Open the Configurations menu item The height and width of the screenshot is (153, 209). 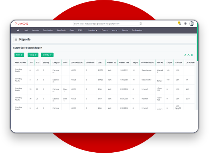click(137, 30)
